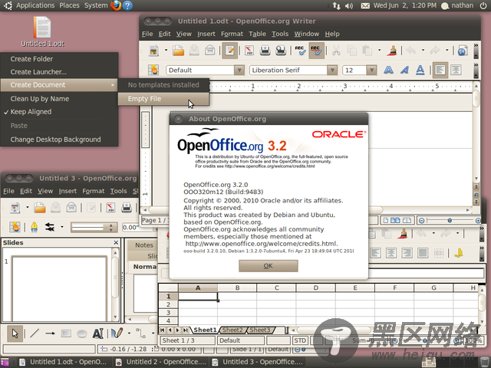
Task: Open the Untitled 1.odt desktop file icon
Action: [x=42, y=31]
